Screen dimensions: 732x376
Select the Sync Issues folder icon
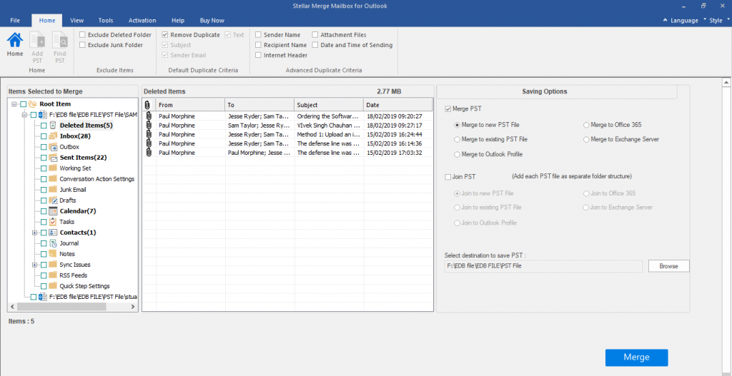[53, 265]
